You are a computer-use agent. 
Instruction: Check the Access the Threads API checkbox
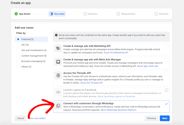(166, 73)
